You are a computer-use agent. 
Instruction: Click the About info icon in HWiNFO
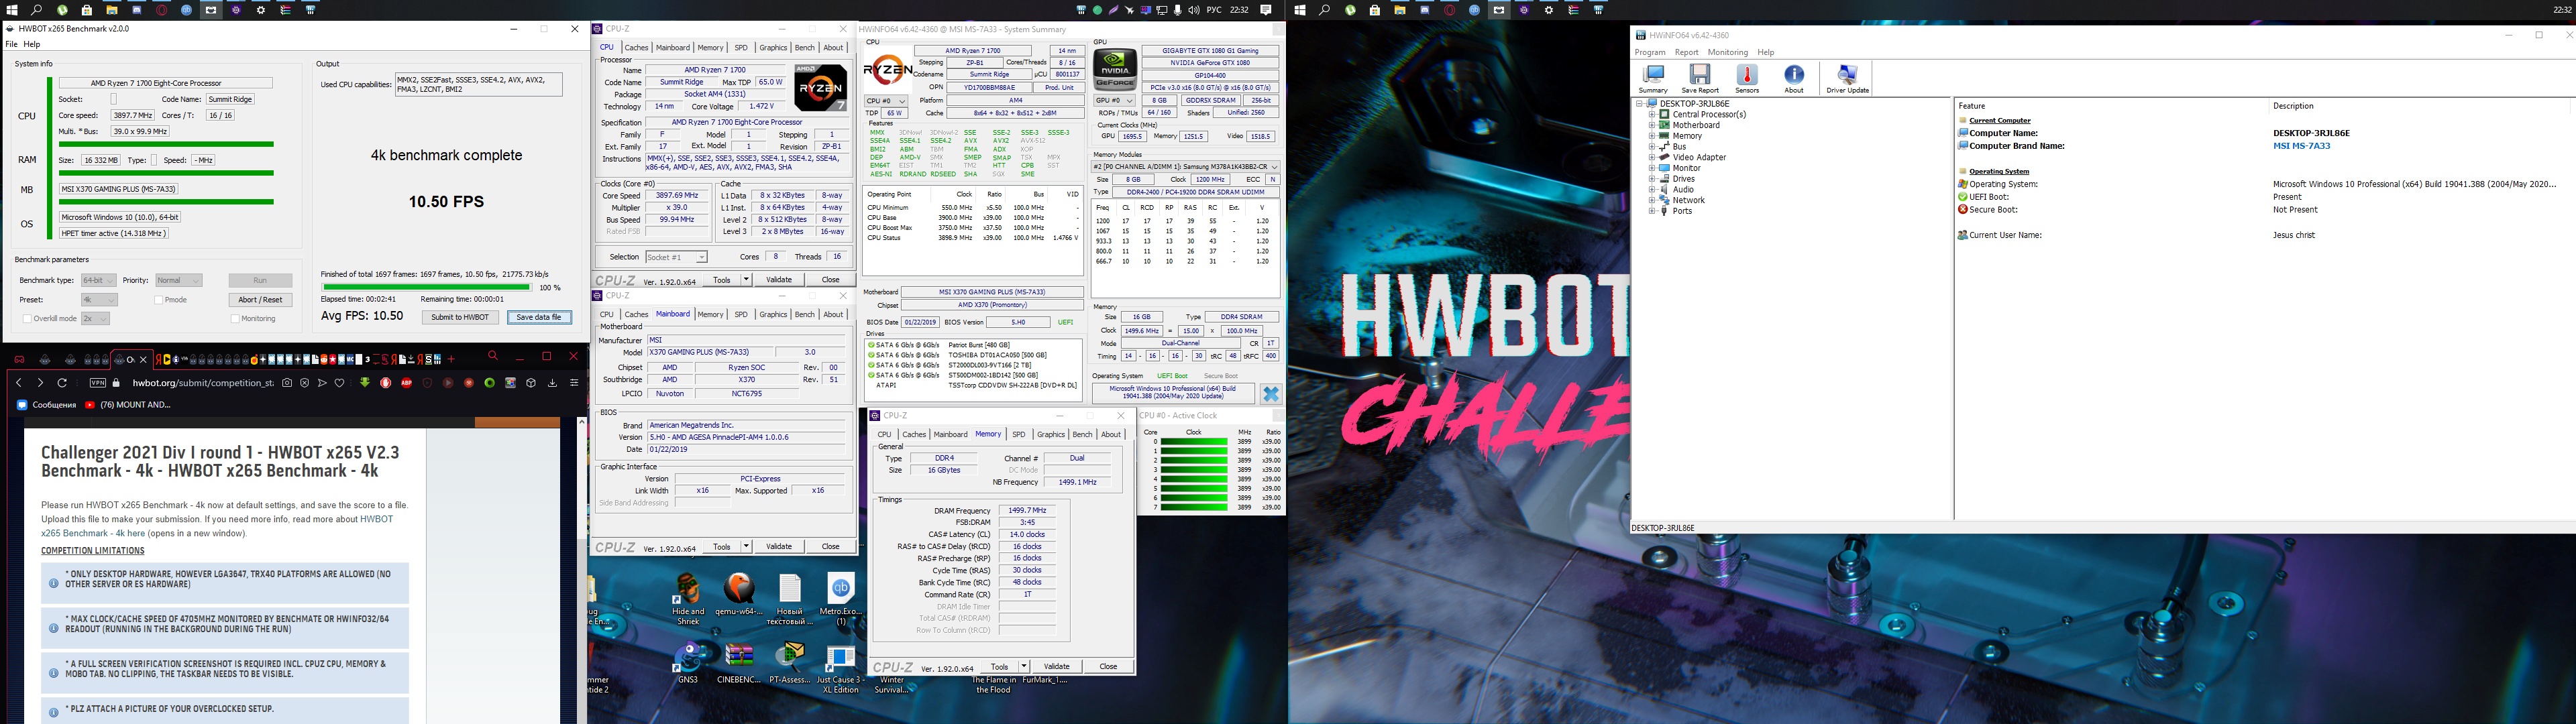tap(1794, 79)
